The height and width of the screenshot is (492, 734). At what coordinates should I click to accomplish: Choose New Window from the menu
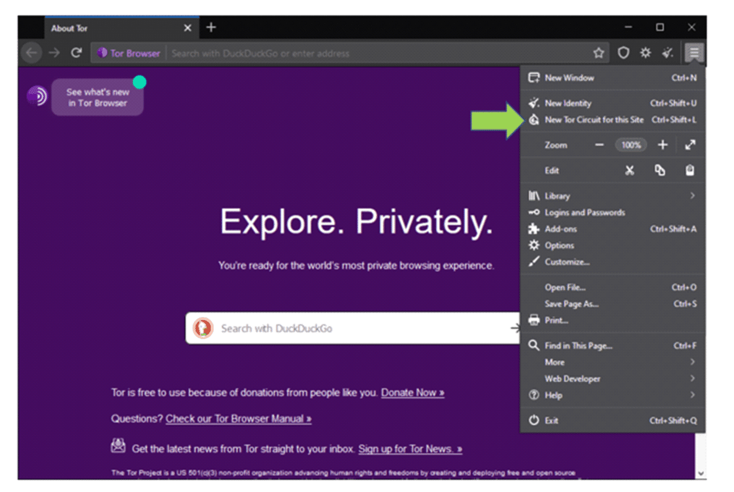tap(613, 78)
